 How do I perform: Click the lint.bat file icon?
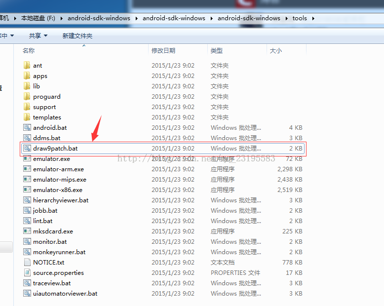(27, 221)
